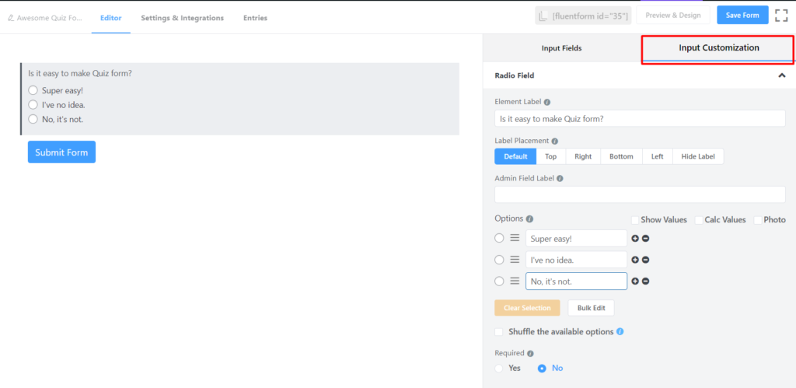The width and height of the screenshot is (796, 388).
Task: Remove the No, it's not. option with minus icon
Action: point(645,281)
